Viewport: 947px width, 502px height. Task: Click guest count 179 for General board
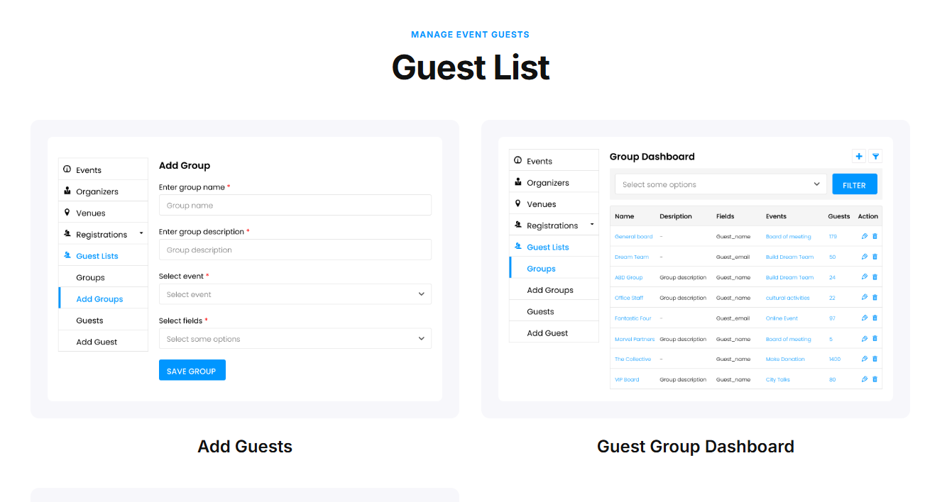point(833,237)
